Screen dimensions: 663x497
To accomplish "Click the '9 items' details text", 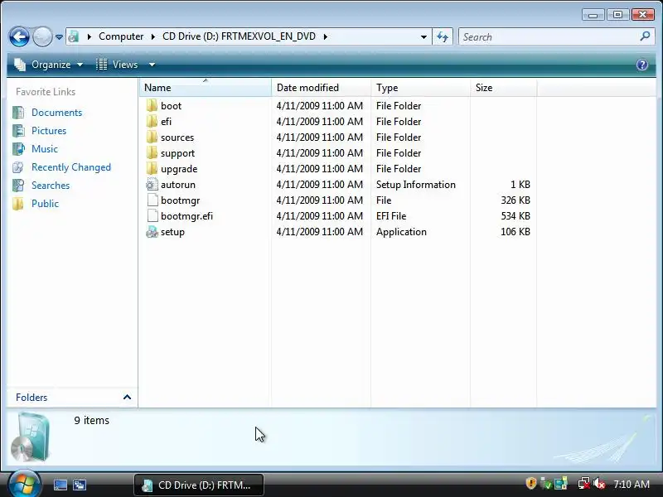I will 91,421.
